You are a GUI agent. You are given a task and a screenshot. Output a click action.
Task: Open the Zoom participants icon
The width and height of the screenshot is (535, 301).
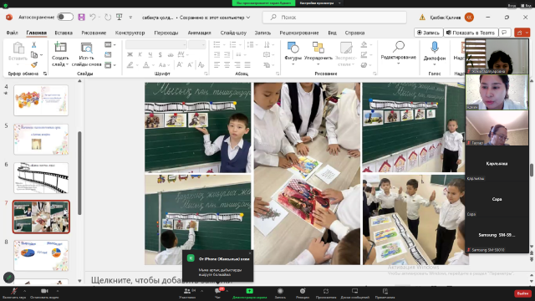187,293
